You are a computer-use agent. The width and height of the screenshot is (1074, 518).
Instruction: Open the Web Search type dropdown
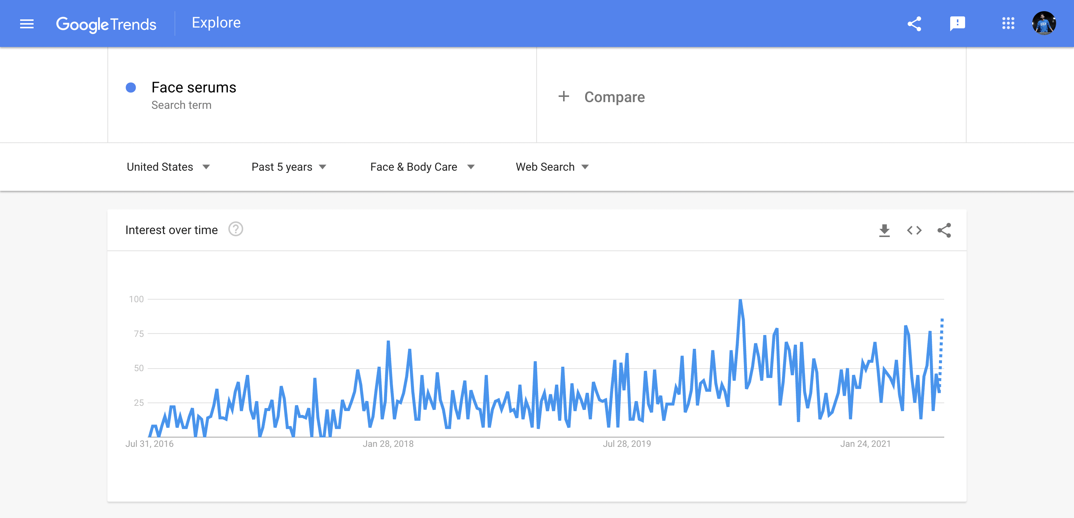[x=552, y=167]
